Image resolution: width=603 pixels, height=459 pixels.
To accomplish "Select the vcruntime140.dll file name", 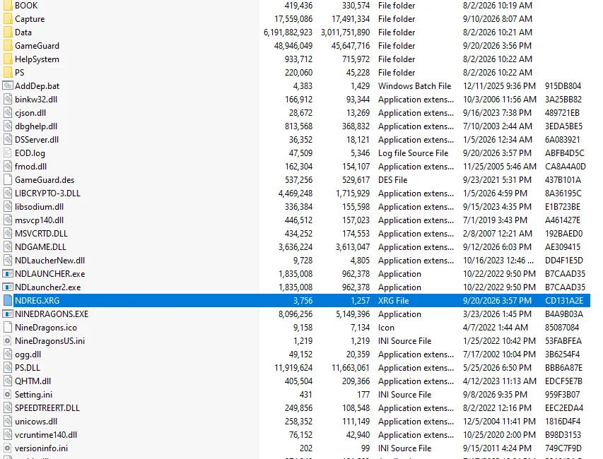I will [46, 435].
